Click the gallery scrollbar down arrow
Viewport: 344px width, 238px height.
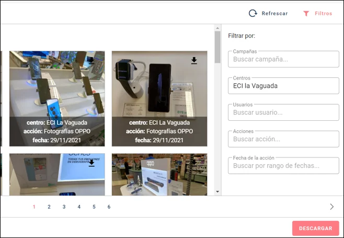point(217,192)
